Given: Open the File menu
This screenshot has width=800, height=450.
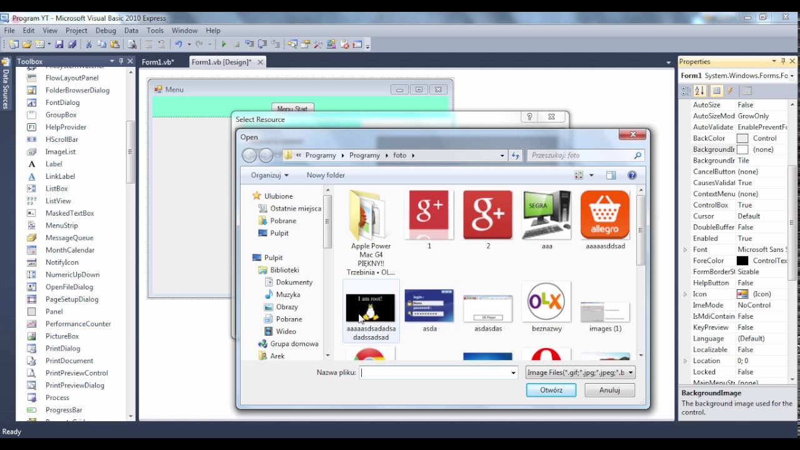Looking at the screenshot, I should [x=9, y=30].
